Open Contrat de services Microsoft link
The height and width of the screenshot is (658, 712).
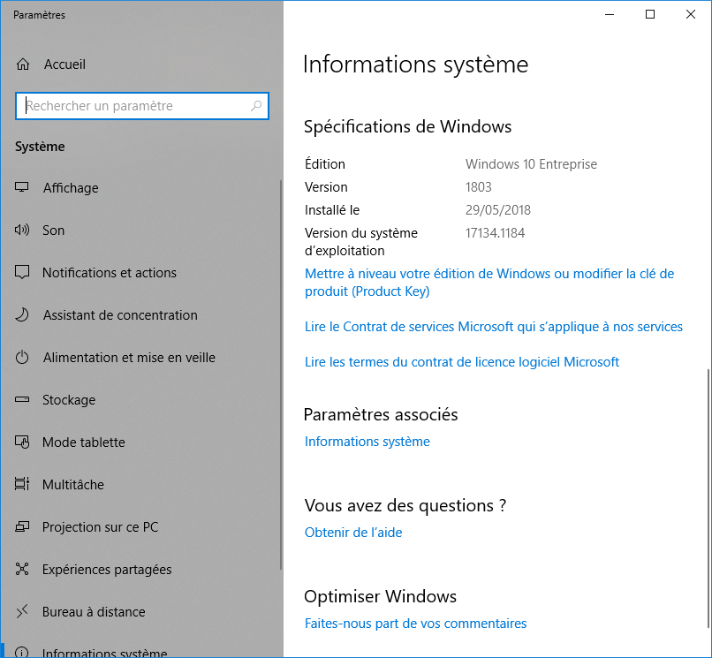(494, 327)
